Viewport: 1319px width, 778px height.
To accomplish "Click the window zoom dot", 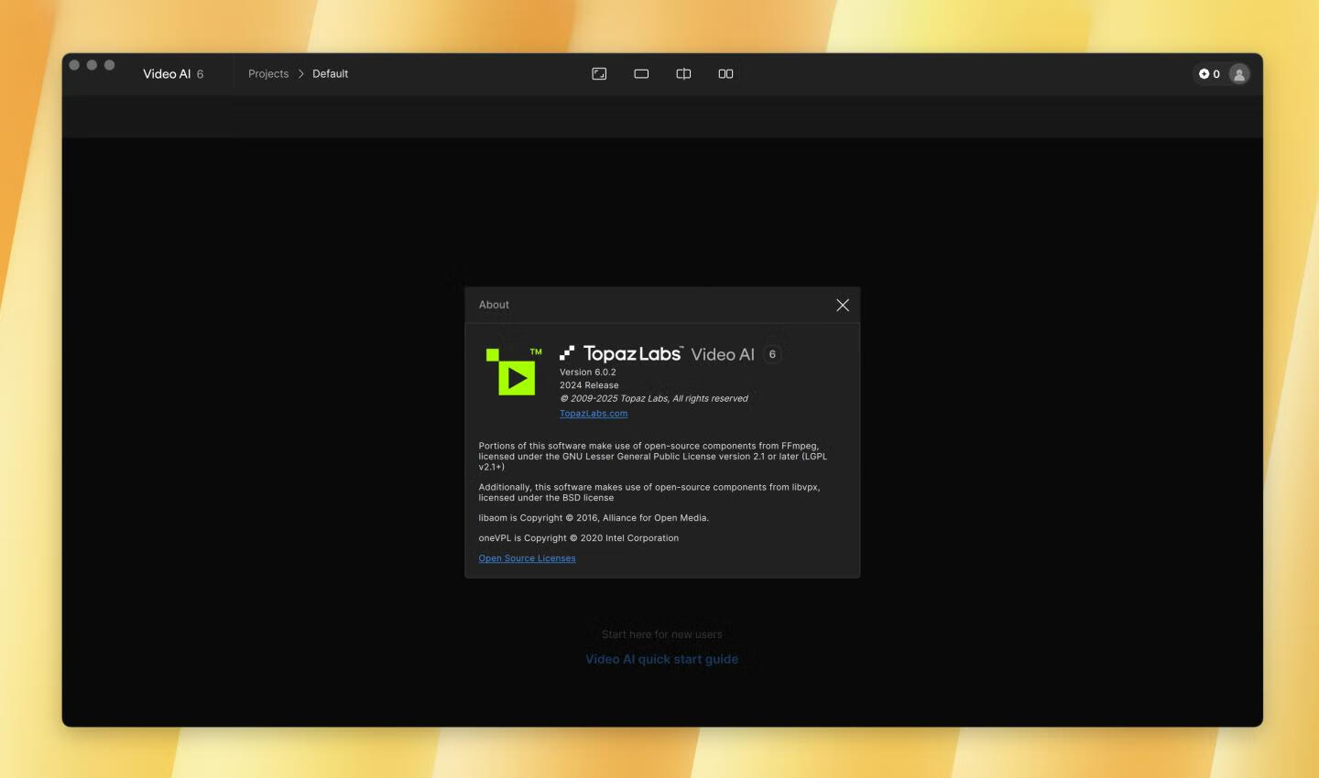I will tap(110, 65).
